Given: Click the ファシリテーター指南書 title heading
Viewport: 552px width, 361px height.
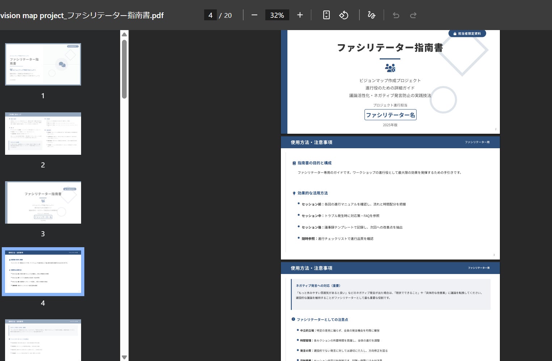Looking at the screenshot, I should coord(390,47).
